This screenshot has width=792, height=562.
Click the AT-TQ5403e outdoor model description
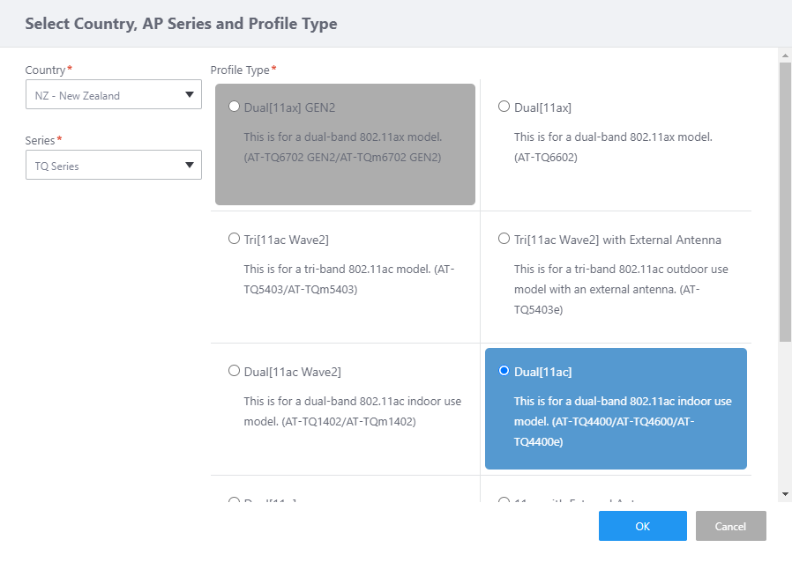pyautogui.click(x=621, y=289)
